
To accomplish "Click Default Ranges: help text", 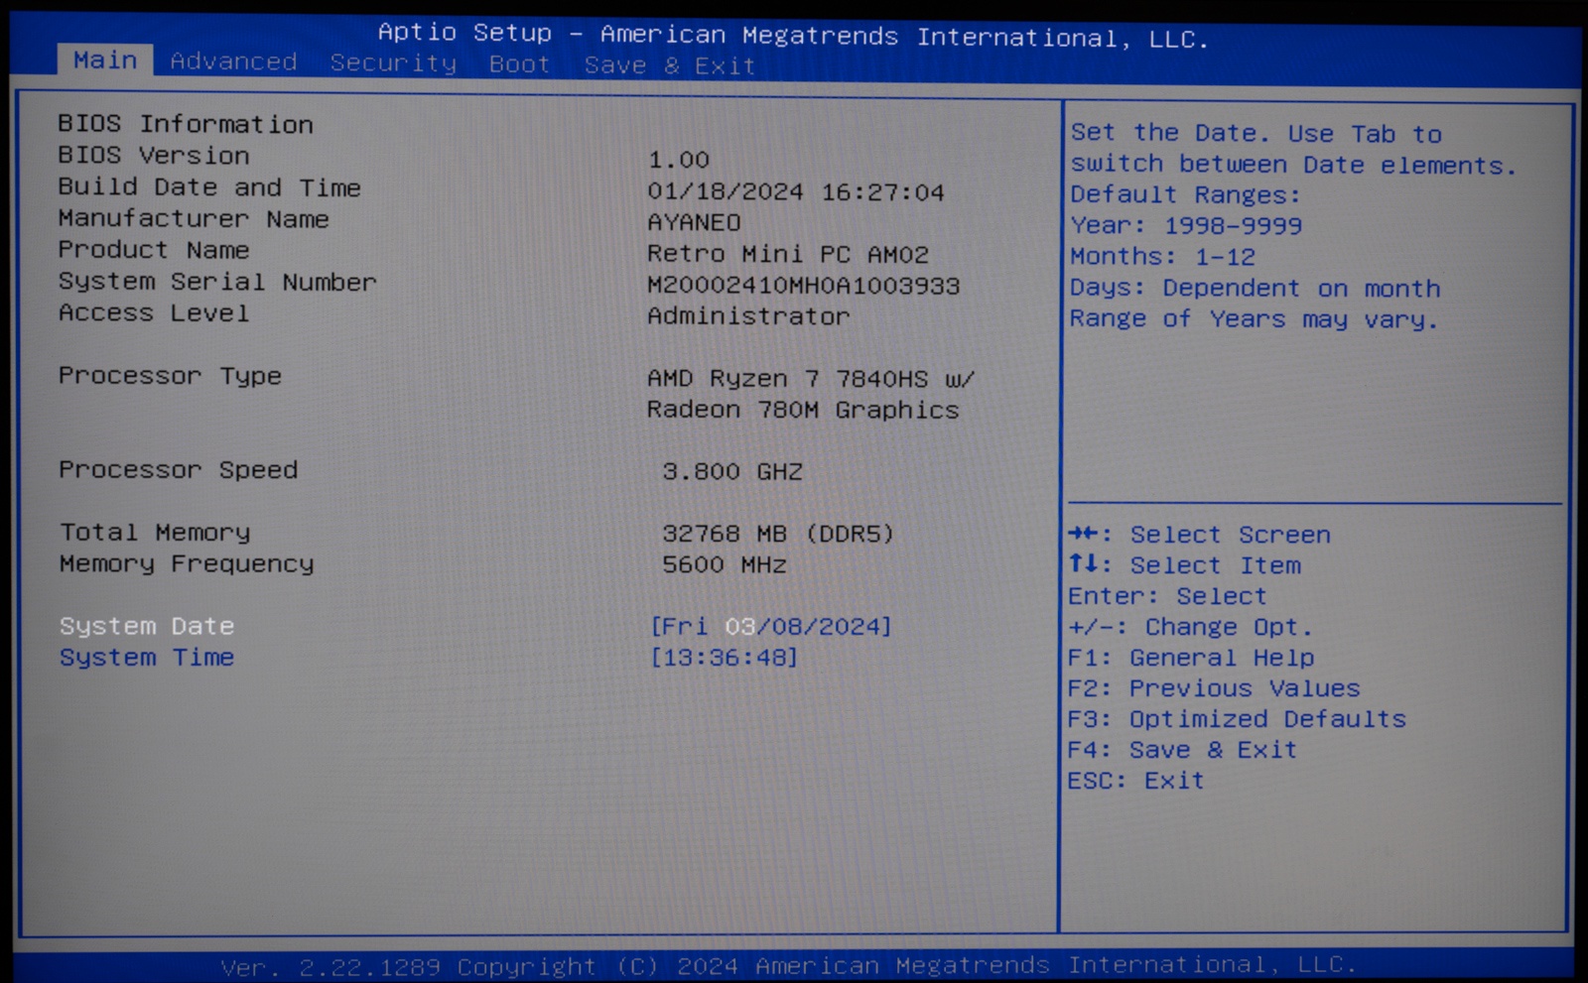I will click(1185, 195).
